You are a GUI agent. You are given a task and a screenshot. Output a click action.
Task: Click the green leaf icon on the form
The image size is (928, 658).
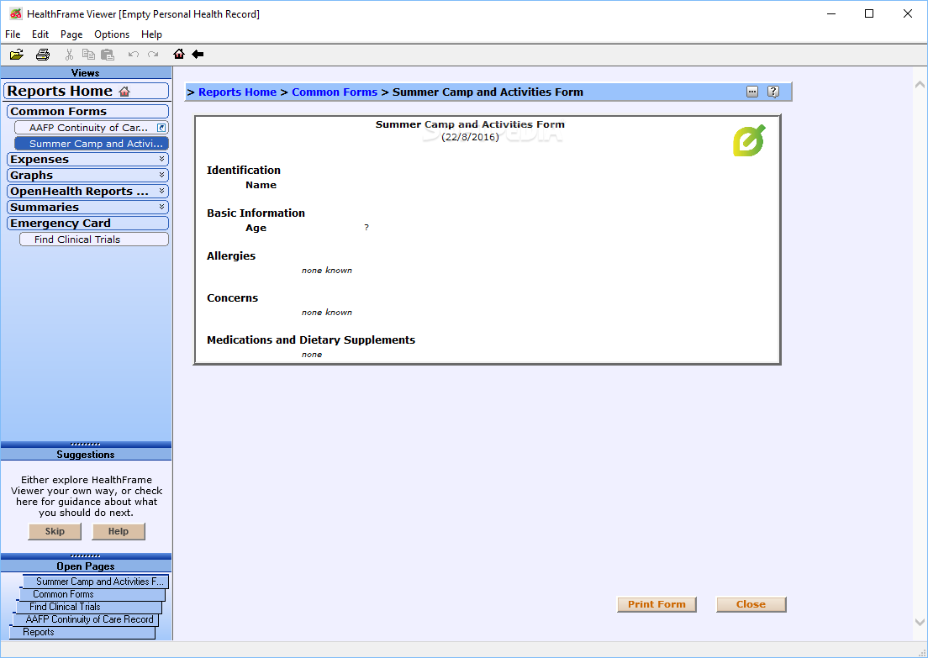[749, 140]
